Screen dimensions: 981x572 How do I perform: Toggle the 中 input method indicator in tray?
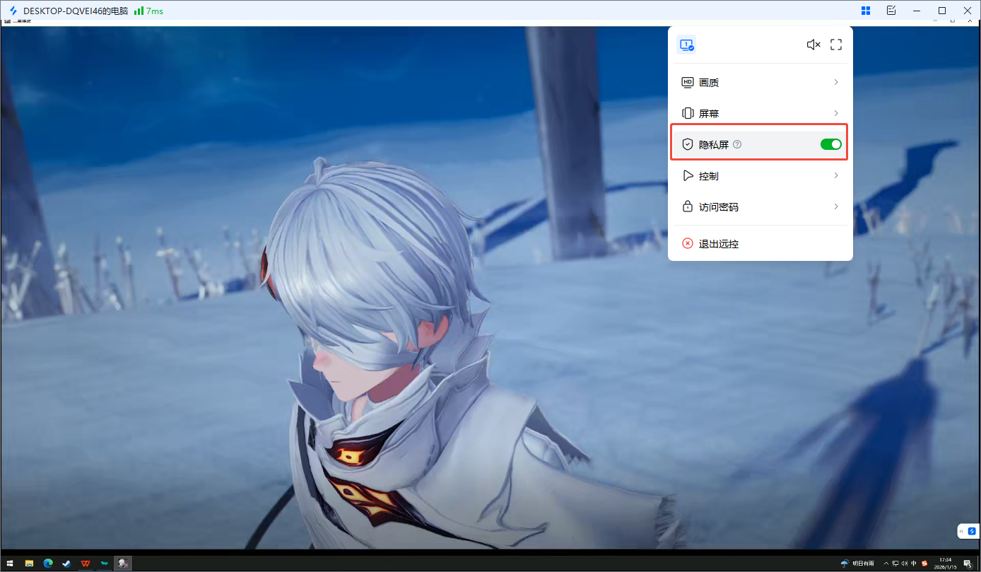pos(914,564)
